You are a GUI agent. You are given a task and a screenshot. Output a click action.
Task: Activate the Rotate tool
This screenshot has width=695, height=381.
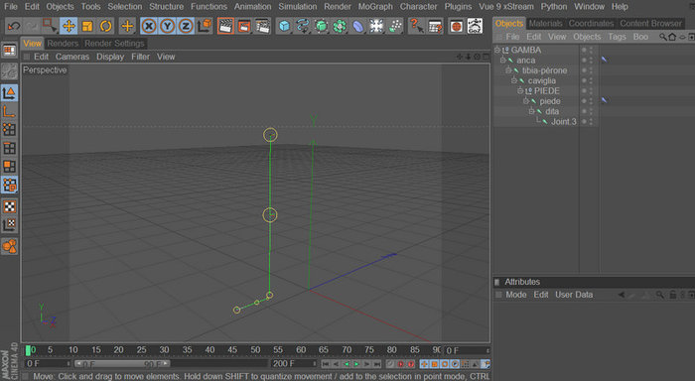click(x=106, y=26)
